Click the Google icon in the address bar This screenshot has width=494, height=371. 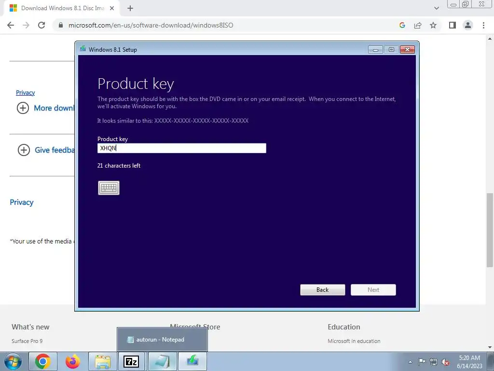tap(402, 25)
